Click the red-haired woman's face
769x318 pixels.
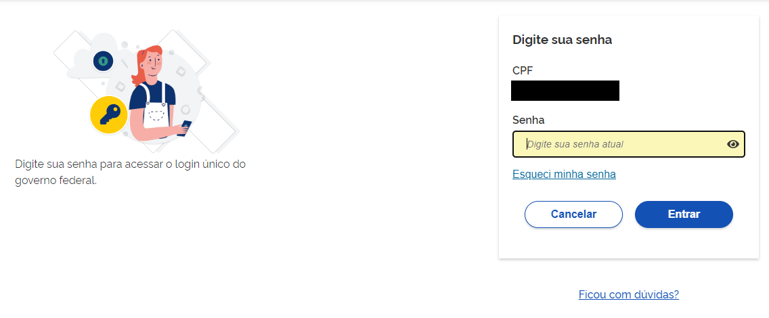coord(154,64)
